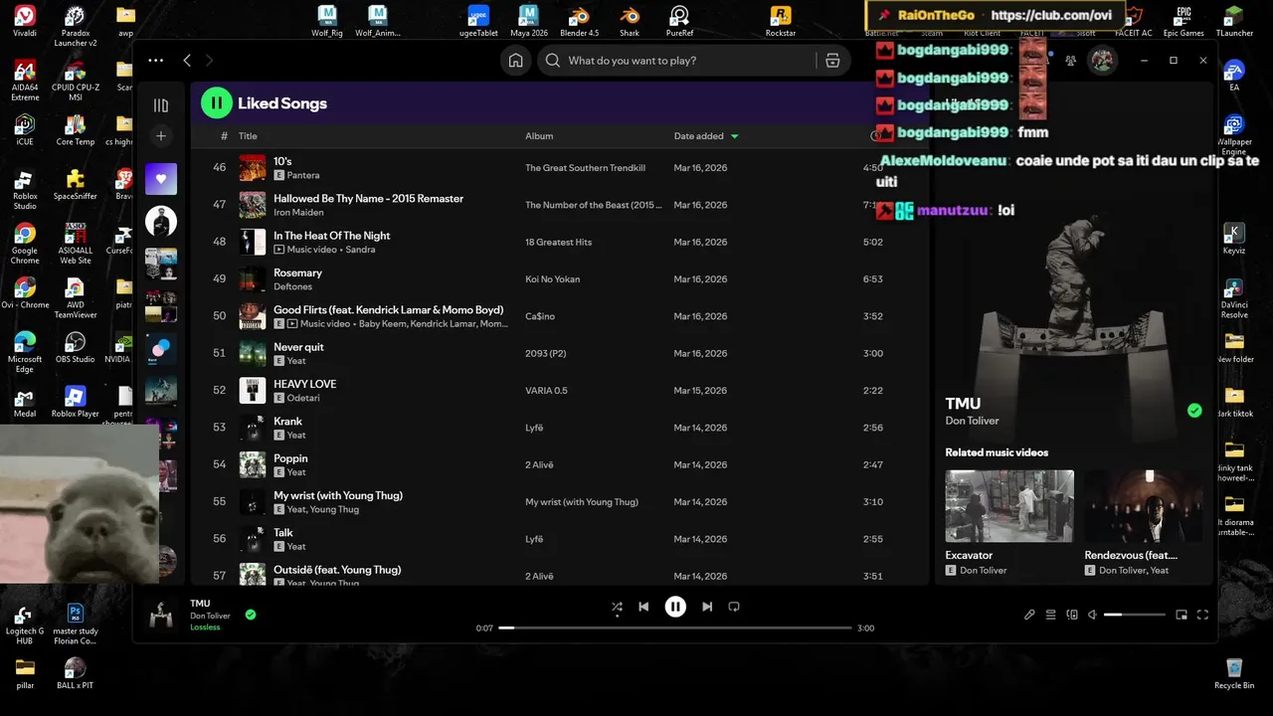Screen dimensions: 1273x716
Task: Open the Spotify profile avatar menu
Action: [1102, 61]
